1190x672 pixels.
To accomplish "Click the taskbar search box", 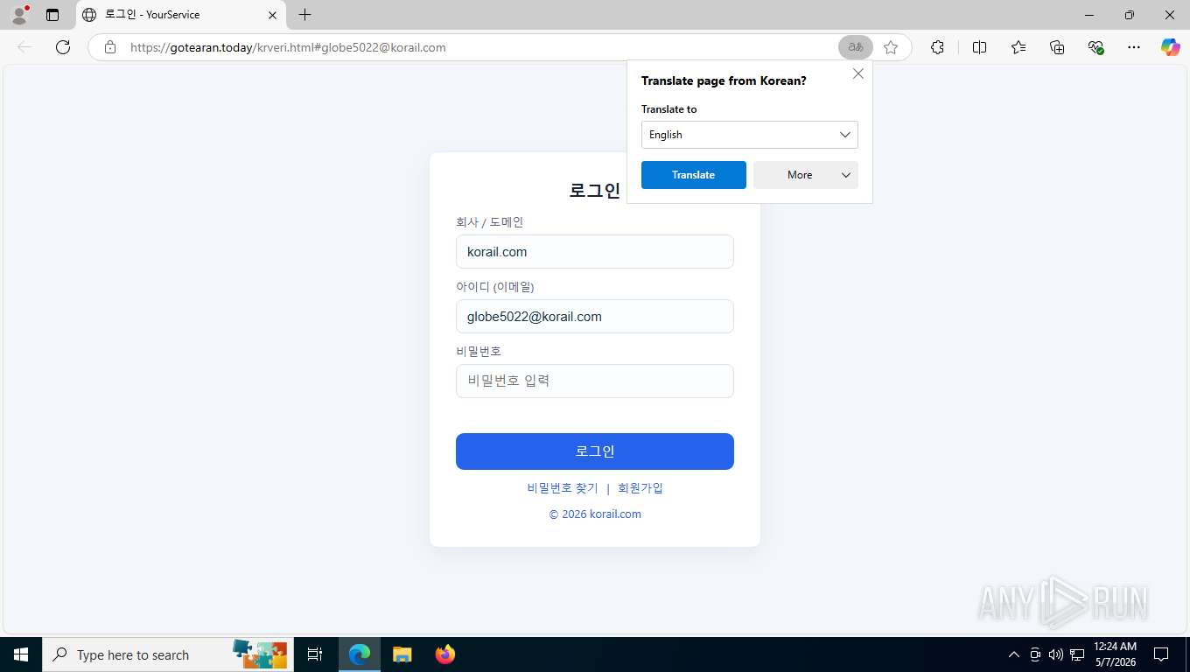I will [x=168, y=654].
